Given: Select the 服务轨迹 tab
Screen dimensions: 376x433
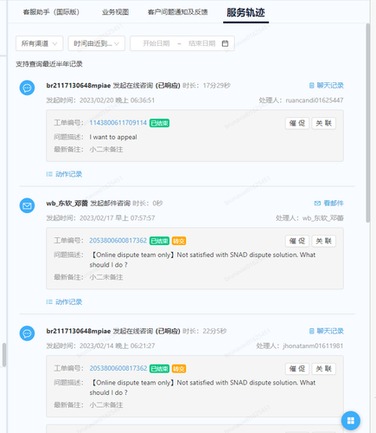Looking at the screenshot, I should coord(245,12).
